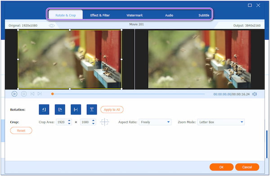Click Original: 1920x1080 text

click(23, 26)
